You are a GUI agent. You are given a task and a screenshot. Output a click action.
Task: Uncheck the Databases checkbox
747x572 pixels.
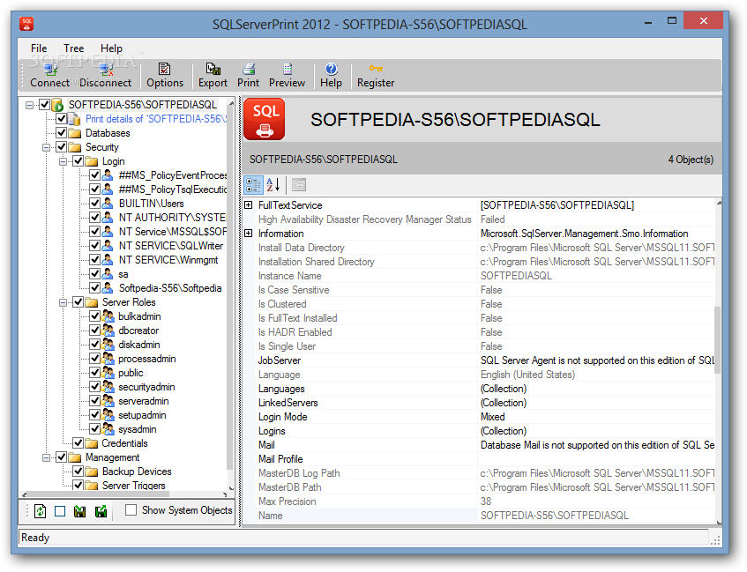[62, 132]
